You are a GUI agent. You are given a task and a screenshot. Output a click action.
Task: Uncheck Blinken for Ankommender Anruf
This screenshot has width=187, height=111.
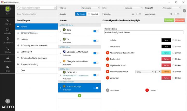click(x=173, y=72)
